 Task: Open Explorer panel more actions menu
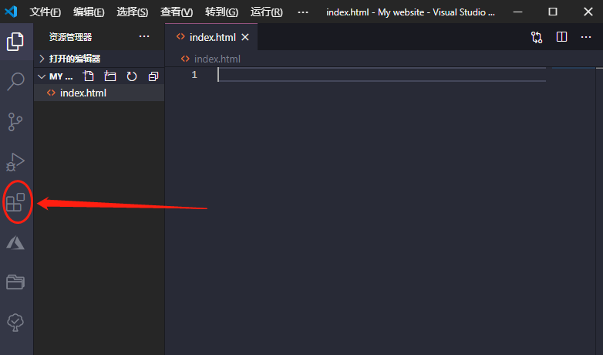pos(144,36)
